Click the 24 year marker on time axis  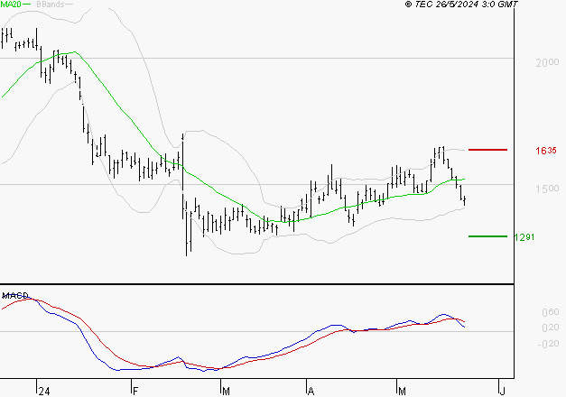[44, 392]
